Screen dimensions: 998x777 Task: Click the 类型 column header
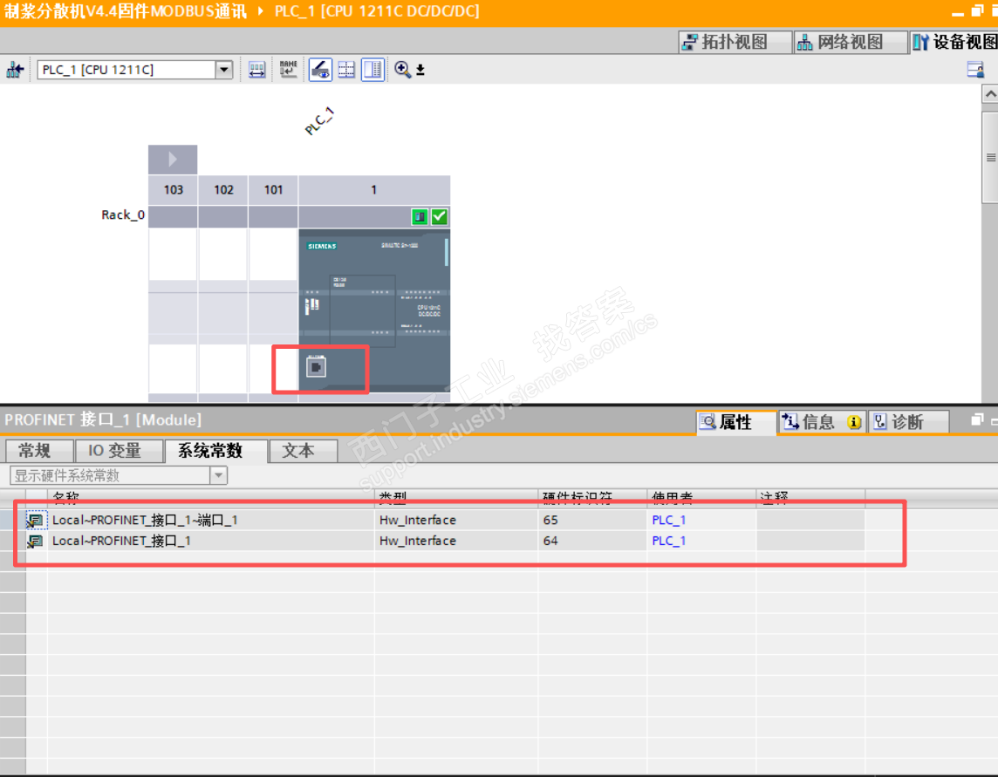[x=456, y=498]
